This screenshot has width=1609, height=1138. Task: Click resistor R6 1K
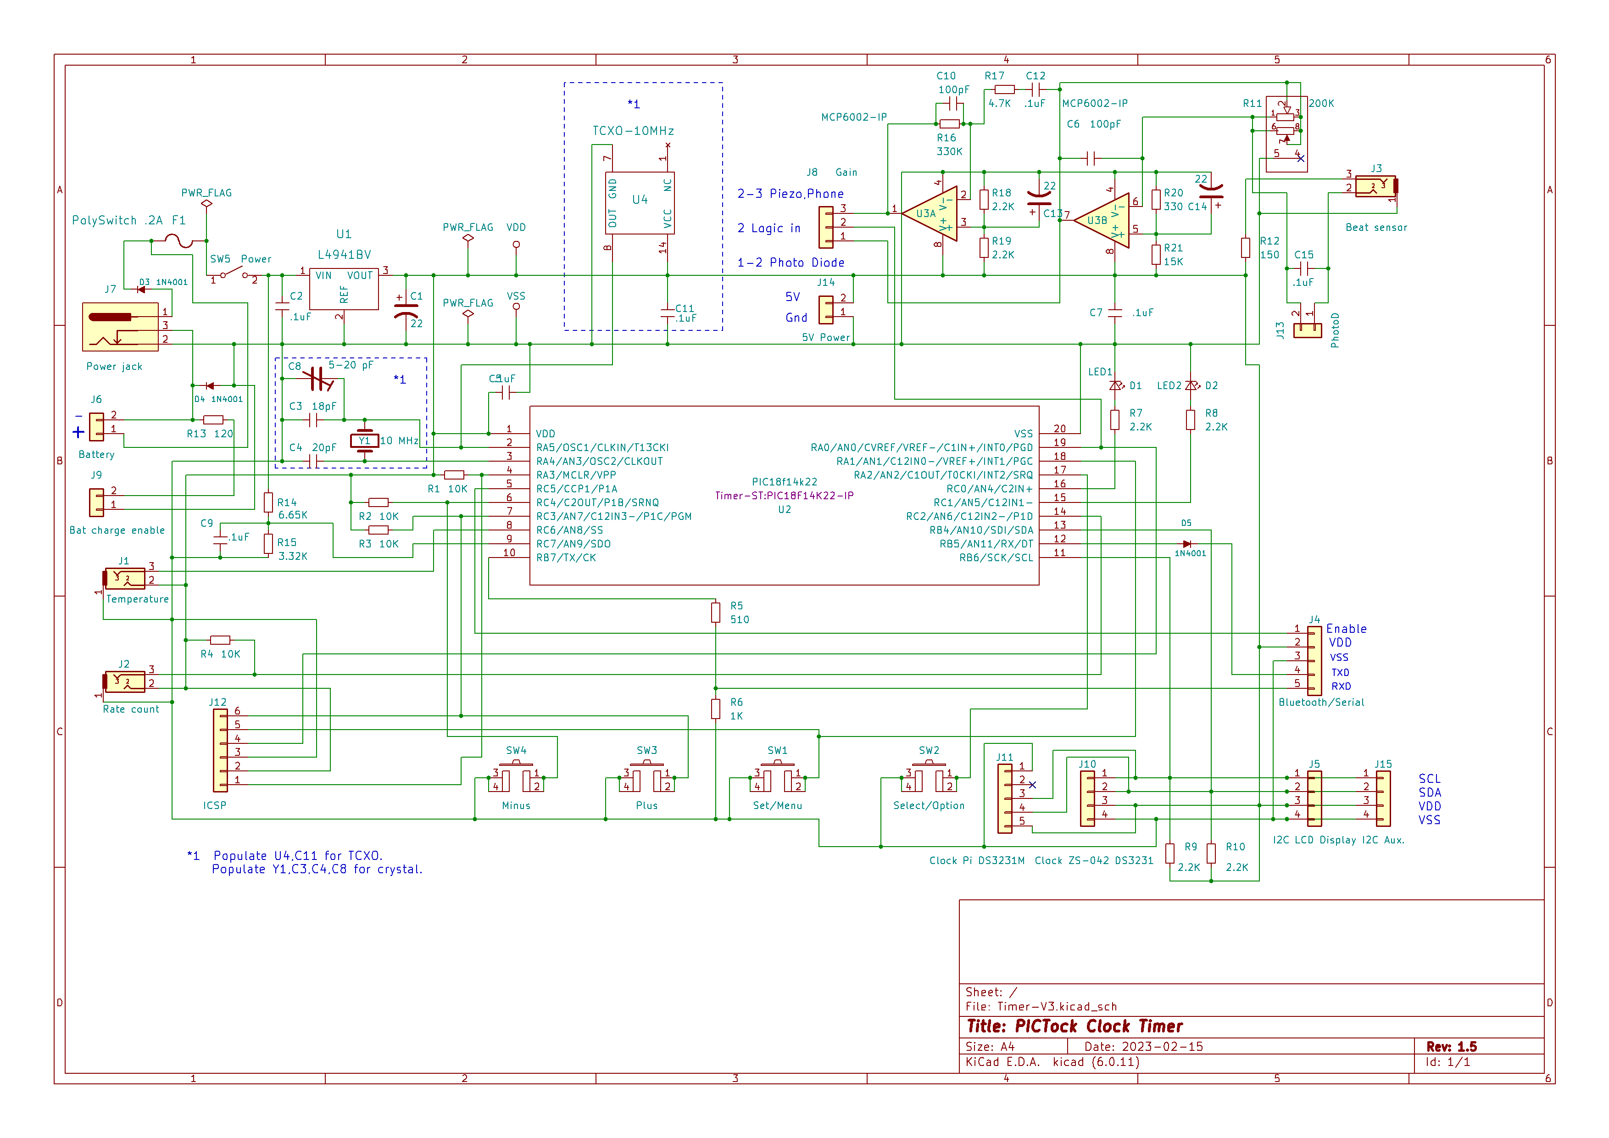(716, 709)
